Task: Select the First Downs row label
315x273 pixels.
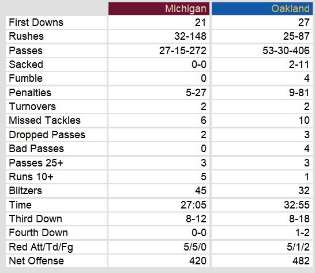Action: pos(36,22)
